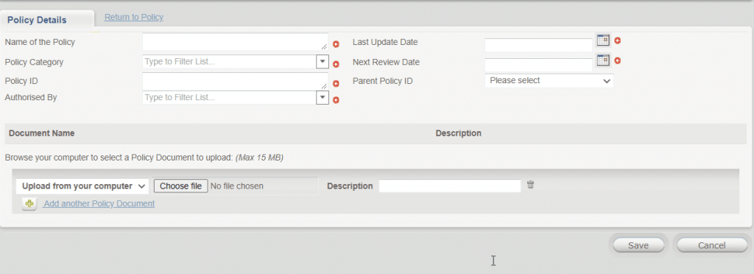Viewport: 754px width, 274px height.
Task: Save the policy details
Action: coord(638,245)
